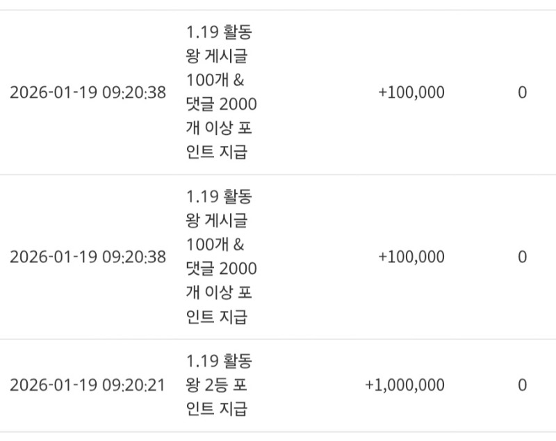The height and width of the screenshot is (441, 556).
Task: Click the middle row's balance 0
Action: pos(522,257)
